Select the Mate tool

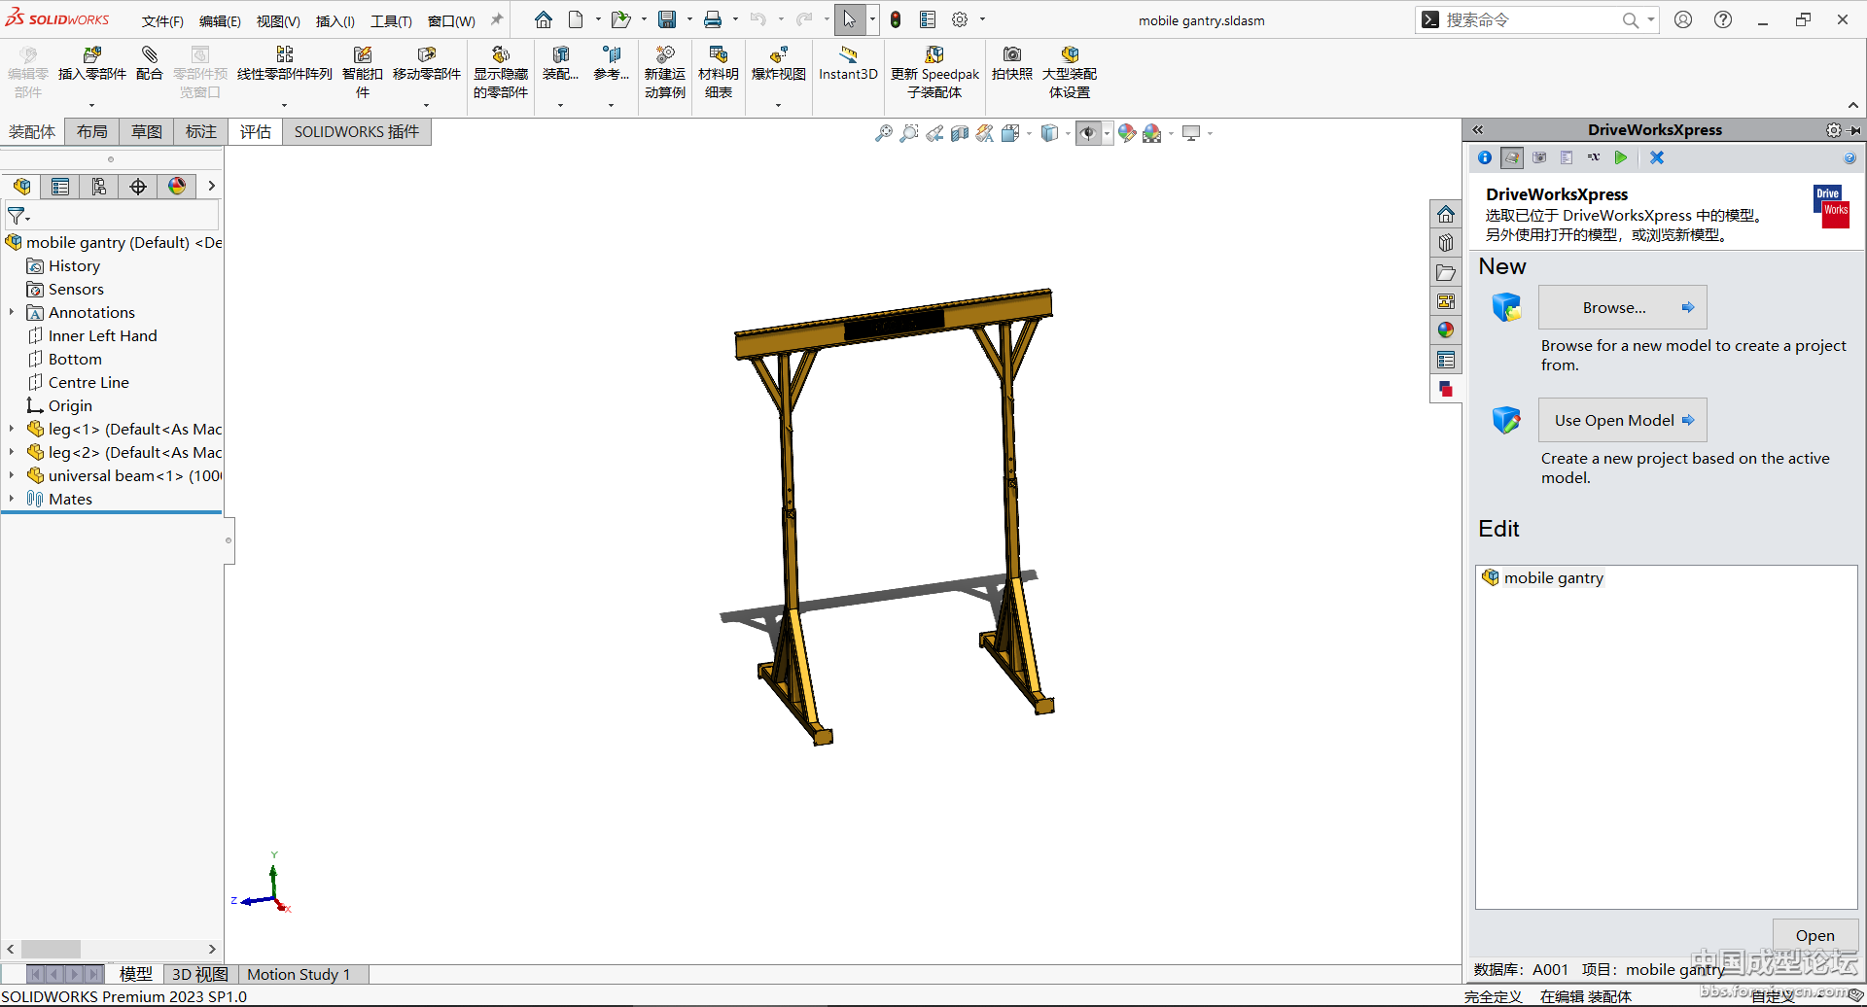[x=149, y=56]
